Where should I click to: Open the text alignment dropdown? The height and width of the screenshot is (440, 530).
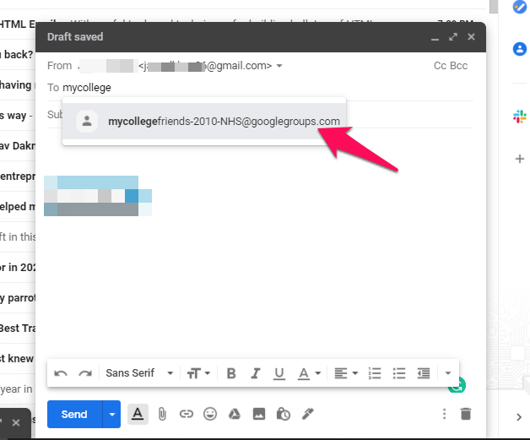tap(346, 373)
